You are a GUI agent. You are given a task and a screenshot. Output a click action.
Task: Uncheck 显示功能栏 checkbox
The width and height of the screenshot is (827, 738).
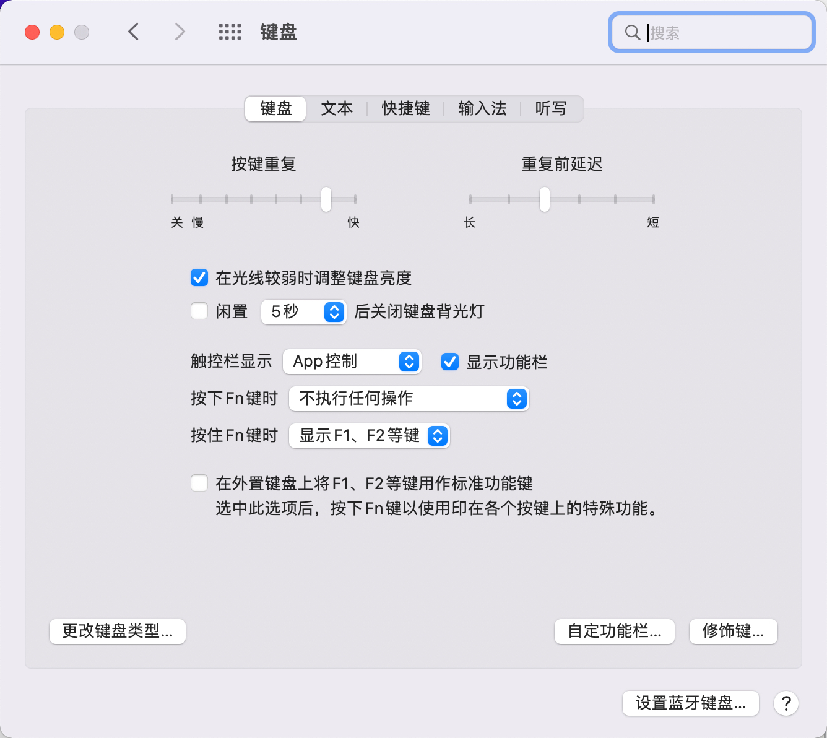tap(450, 362)
